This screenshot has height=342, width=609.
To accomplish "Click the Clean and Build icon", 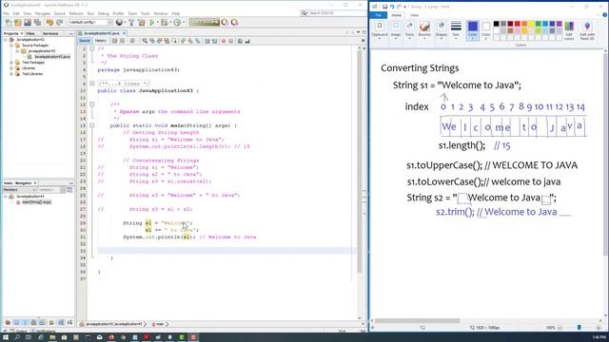I will [x=142, y=23].
